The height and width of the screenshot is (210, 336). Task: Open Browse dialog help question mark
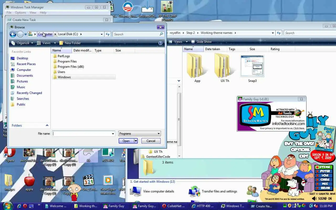click(x=160, y=43)
